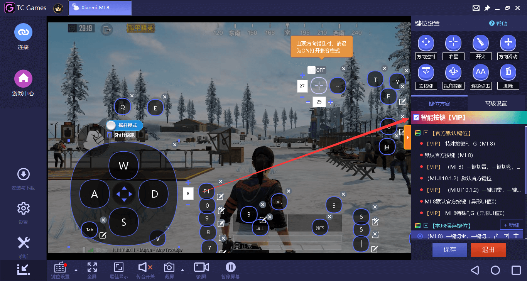Image resolution: width=527 pixels, height=281 pixels.
Task: Open the 帮助 help link
Action: point(498,24)
